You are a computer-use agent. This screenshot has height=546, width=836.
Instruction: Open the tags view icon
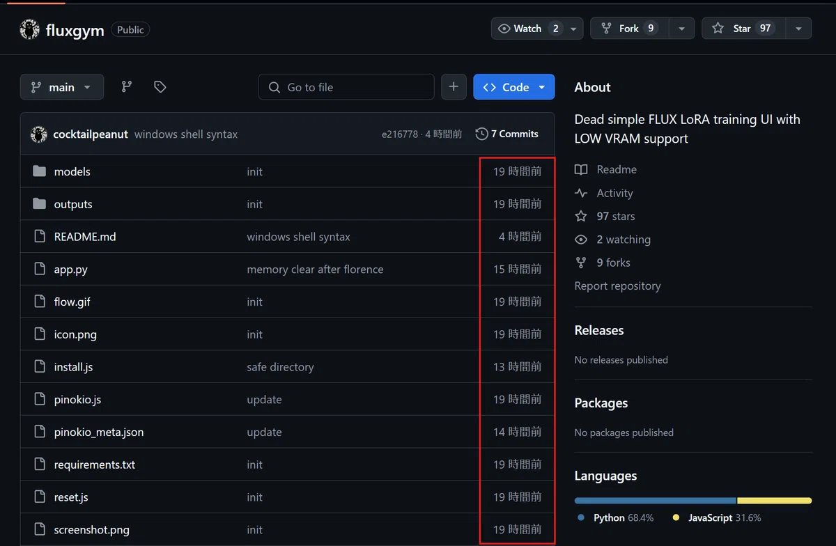(160, 87)
